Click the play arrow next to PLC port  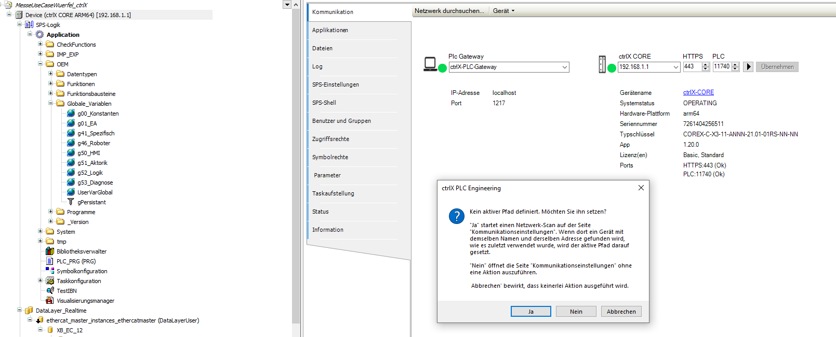(748, 67)
